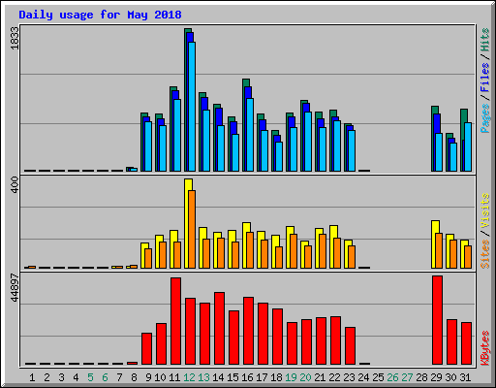
Task: Select the tallest hits bar for day 12
Action: point(186,100)
